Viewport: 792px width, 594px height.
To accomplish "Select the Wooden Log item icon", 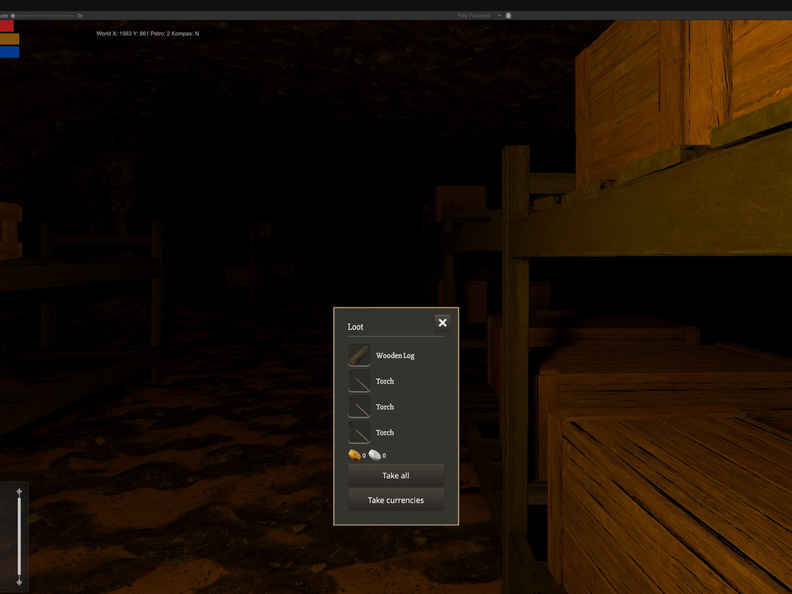I will [x=359, y=355].
